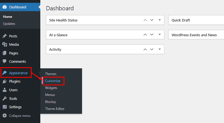Open the Updates link under Home
224x123 pixels.
point(9,24)
